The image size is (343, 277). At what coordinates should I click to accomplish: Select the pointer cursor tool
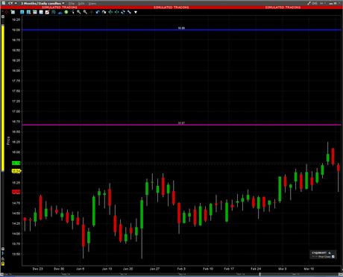[x=73, y=12]
